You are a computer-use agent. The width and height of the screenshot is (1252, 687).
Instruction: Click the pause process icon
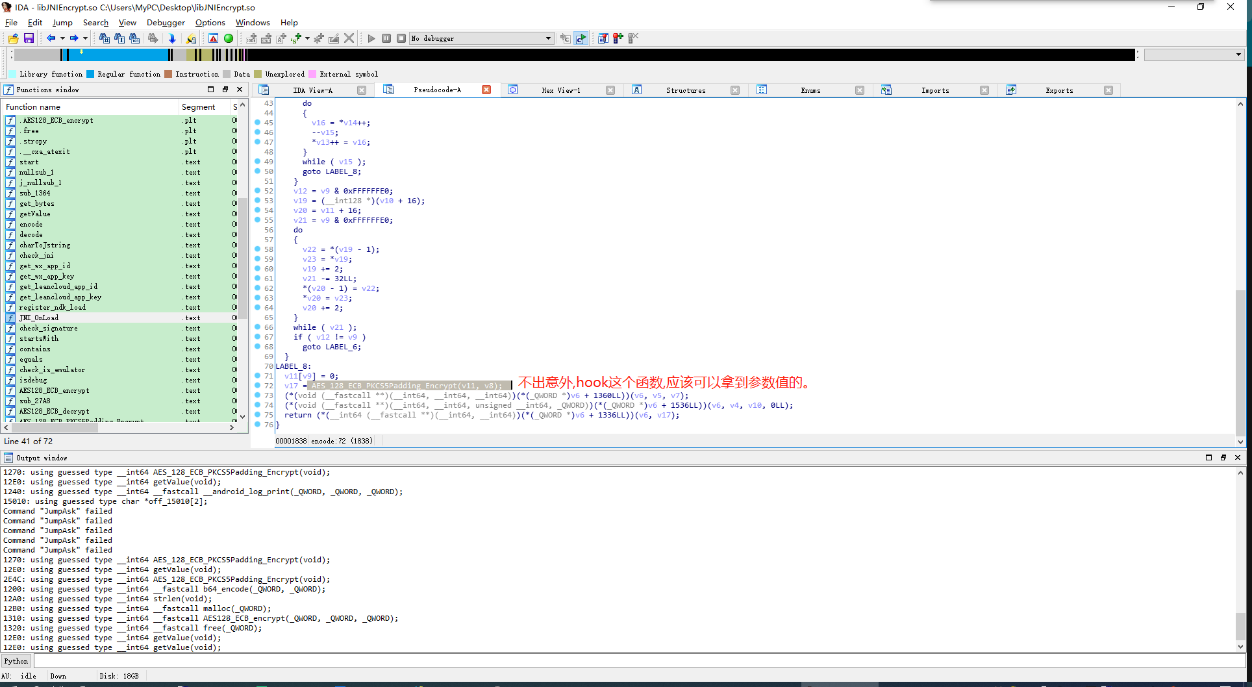(386, 38)
